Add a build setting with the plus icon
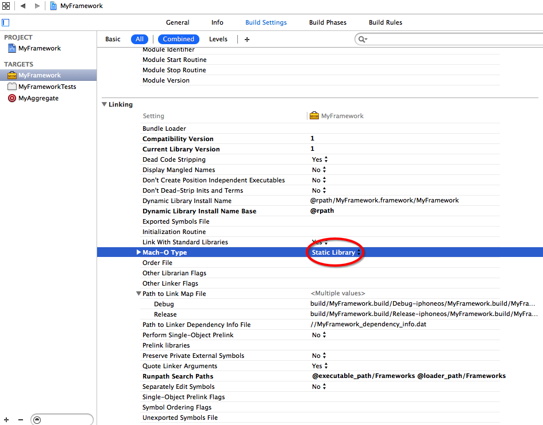Viewport: 543px width, 425px height. click(247, 40)
